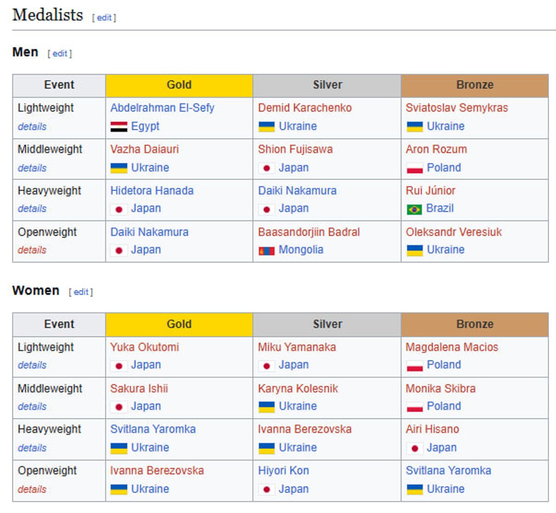
Task: Click Ukraine flag under Vazha Daiauri
Action: [119, 168]
